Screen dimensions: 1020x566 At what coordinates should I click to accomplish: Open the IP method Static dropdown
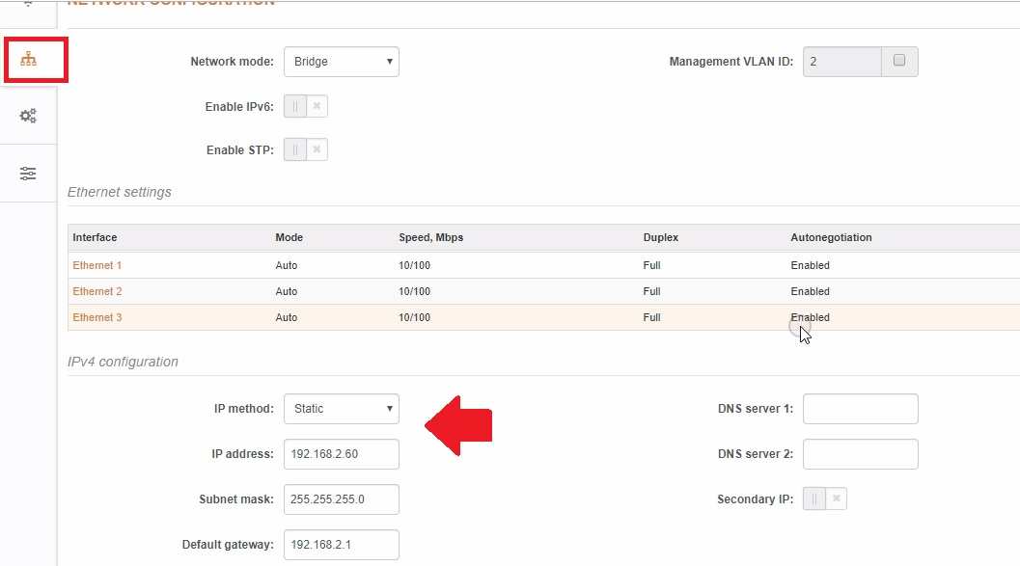[x=342, y=409]
